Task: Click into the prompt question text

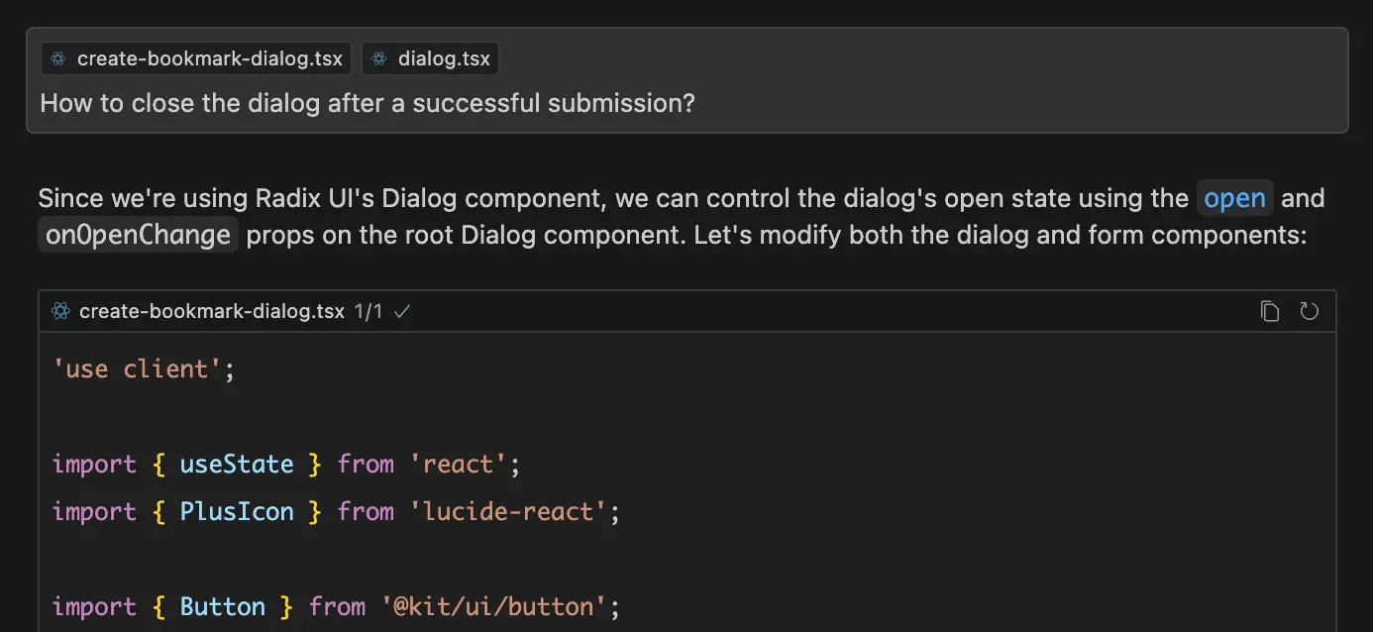Action: click(367, 103)
